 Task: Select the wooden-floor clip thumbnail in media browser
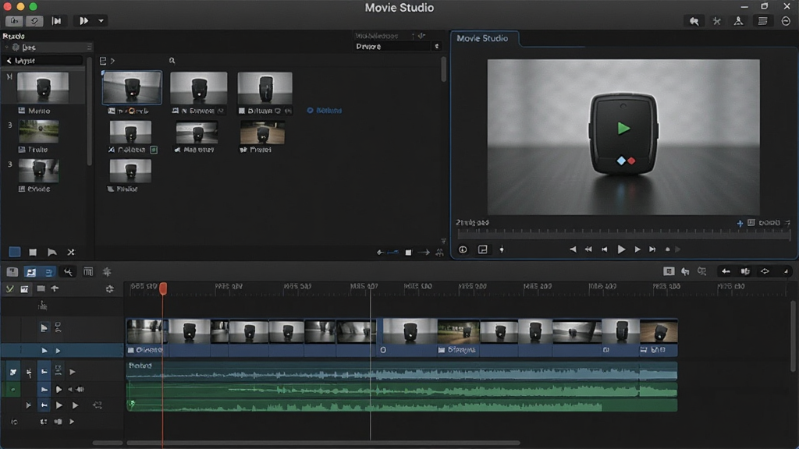(262, 133)
